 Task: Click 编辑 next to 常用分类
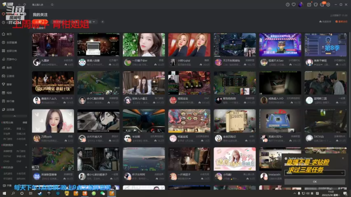(x=25, y=123)
